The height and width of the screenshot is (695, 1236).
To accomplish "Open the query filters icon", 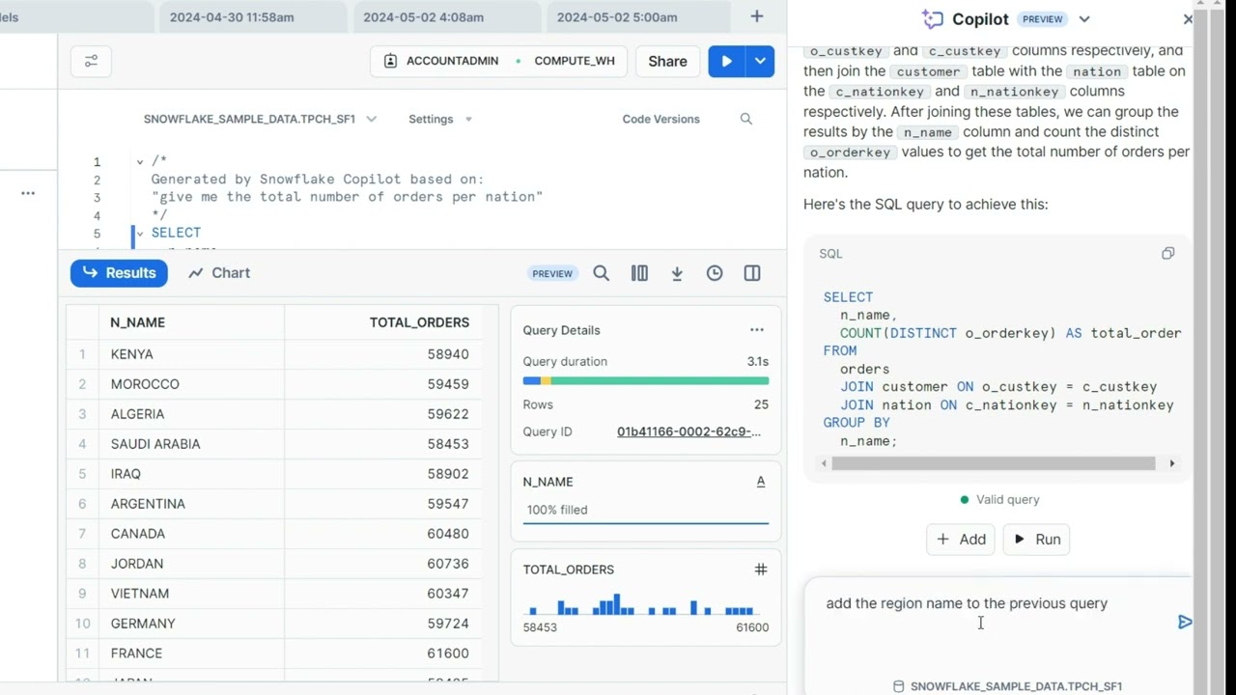I will [x=92, y=61].
